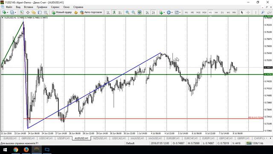This screenshot has width=273, height=154.
Task: Expand the Profiles dropdown arrow
Action: pos(15,12)
